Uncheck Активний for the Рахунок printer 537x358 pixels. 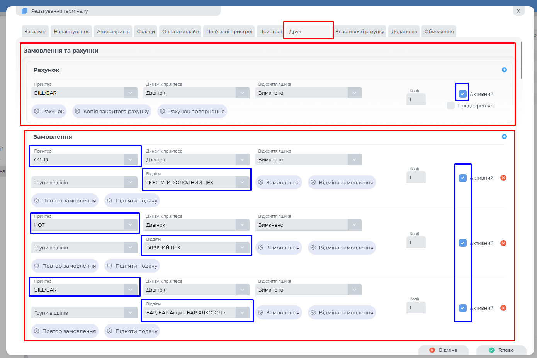(x=462, y=94)
